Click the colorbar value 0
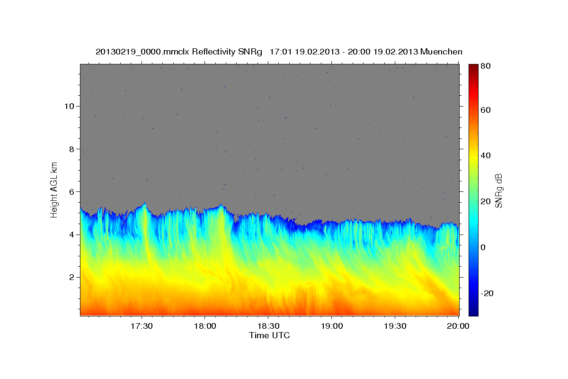This screenshot has width=568, height=379. pos(483,247)
